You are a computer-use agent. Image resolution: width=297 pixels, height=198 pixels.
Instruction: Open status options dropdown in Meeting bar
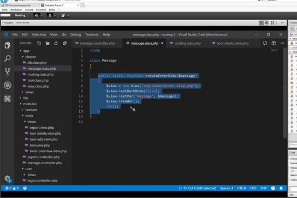68,15
